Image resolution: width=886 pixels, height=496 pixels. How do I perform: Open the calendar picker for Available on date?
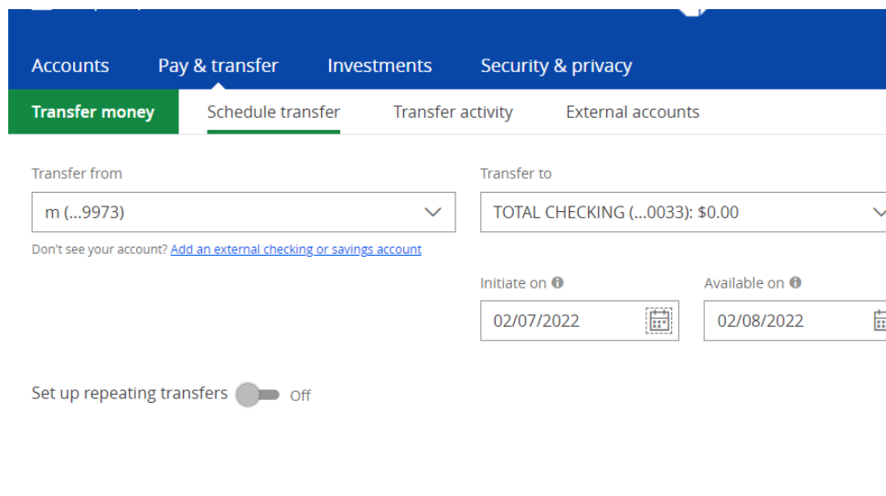(x=880, y=321)
